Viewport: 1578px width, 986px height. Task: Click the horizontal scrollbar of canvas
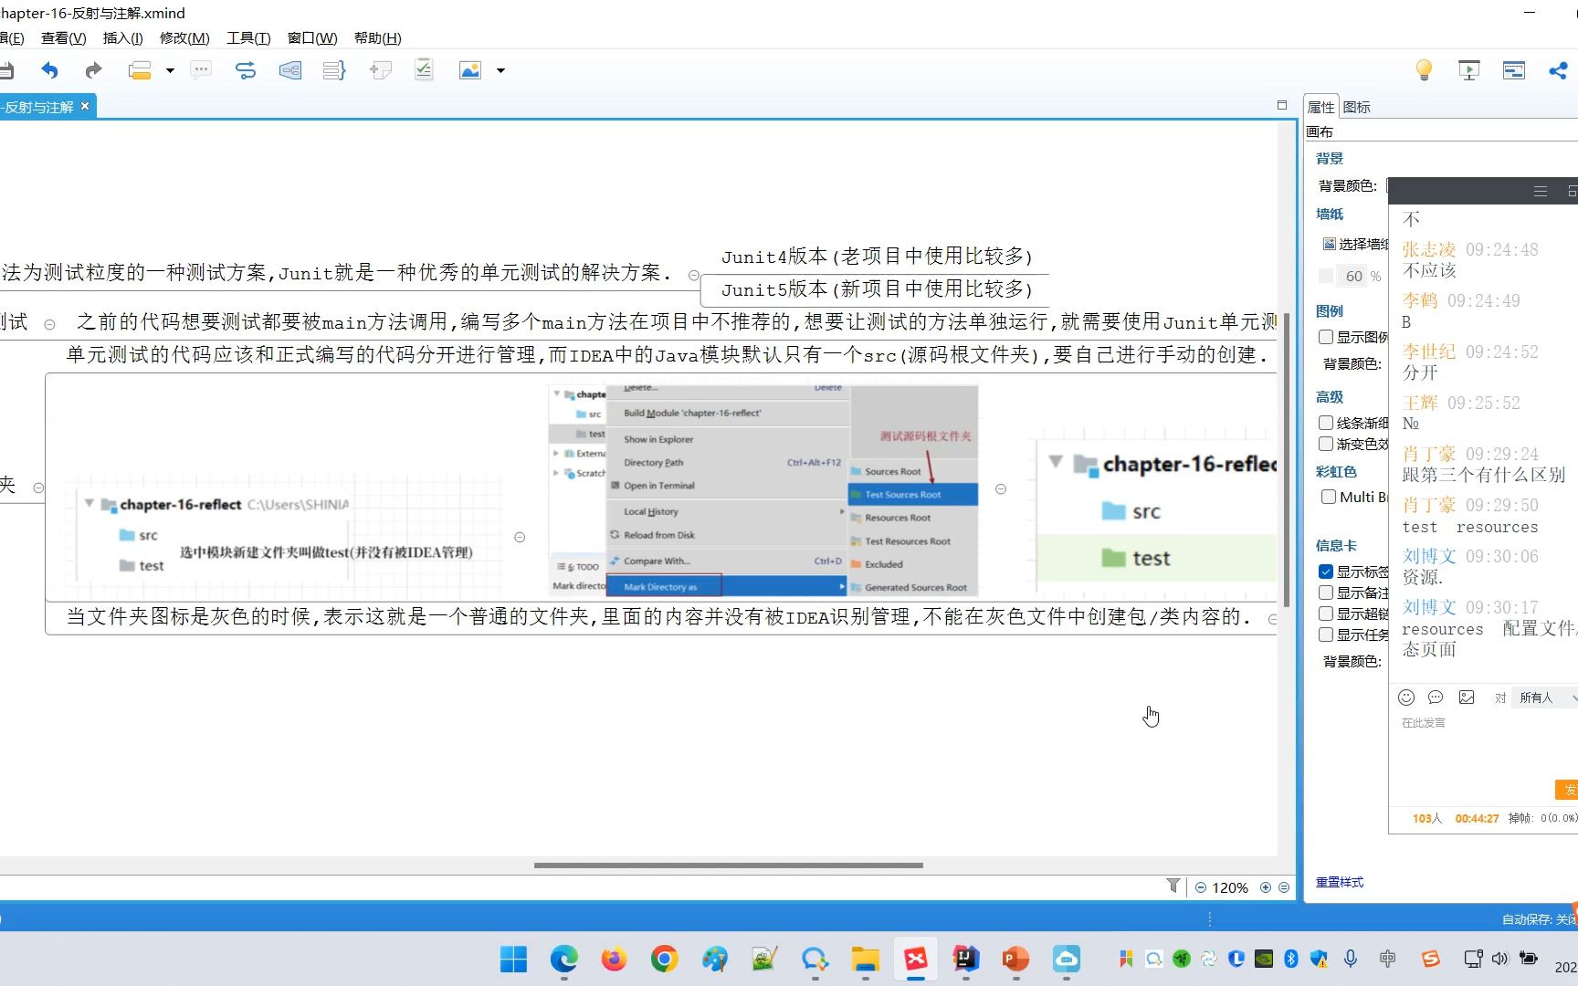(728, 865)
